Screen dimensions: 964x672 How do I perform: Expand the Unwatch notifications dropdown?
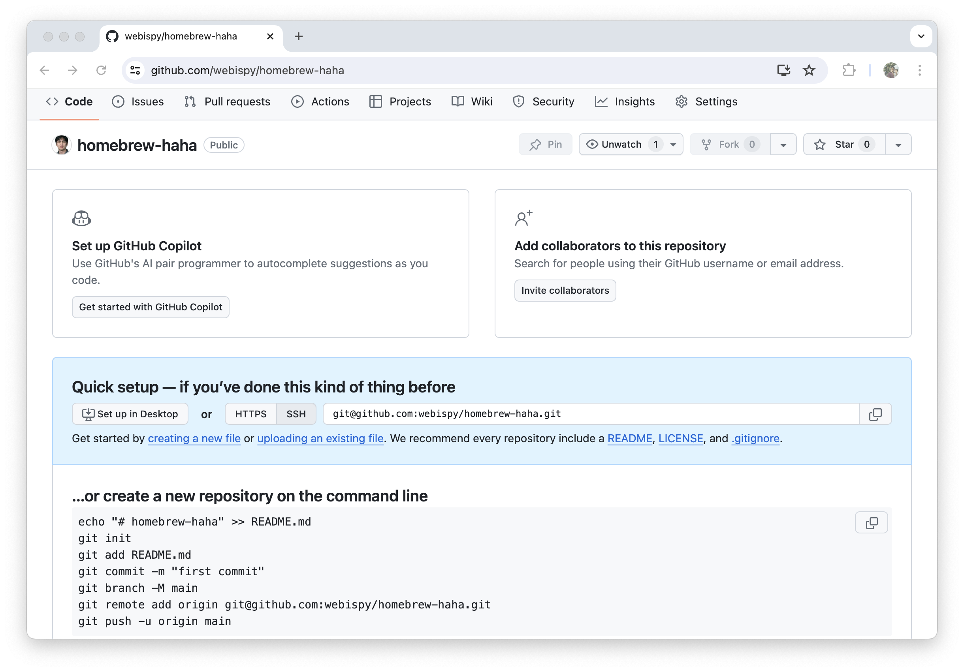click(631, 144)
